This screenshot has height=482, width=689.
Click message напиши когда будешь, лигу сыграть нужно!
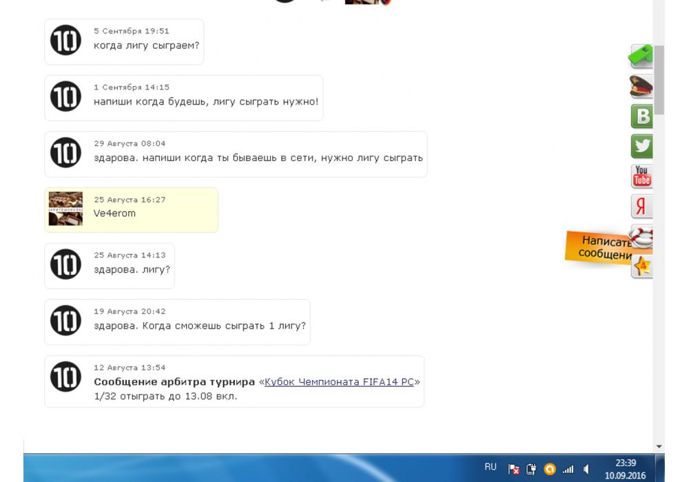pyautogui.click(x=206, y=102)
